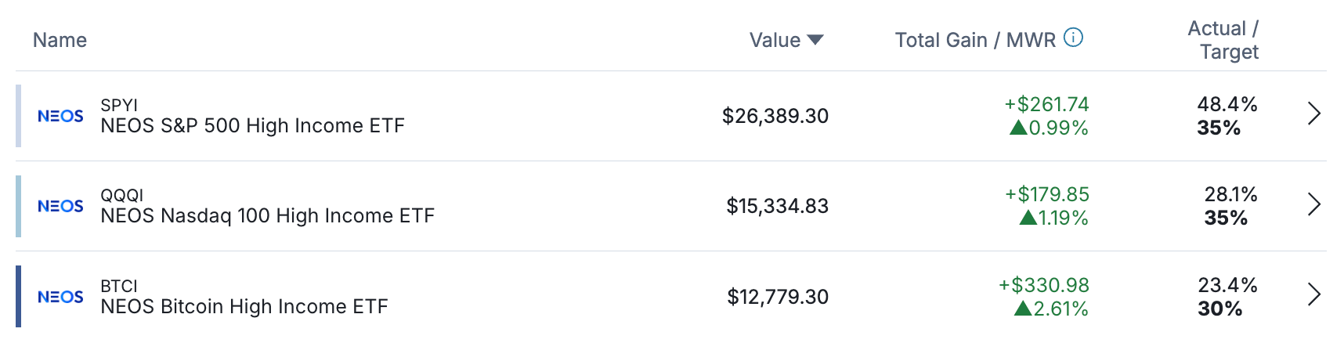
Task: Click the SPYI light-gray color bar
Action: tap(19, 116)
